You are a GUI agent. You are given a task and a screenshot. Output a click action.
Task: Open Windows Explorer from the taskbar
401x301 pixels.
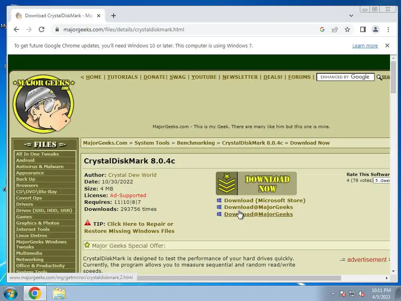59,293
